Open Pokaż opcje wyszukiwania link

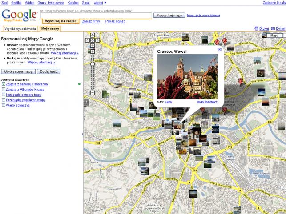[x=203, y=15]
